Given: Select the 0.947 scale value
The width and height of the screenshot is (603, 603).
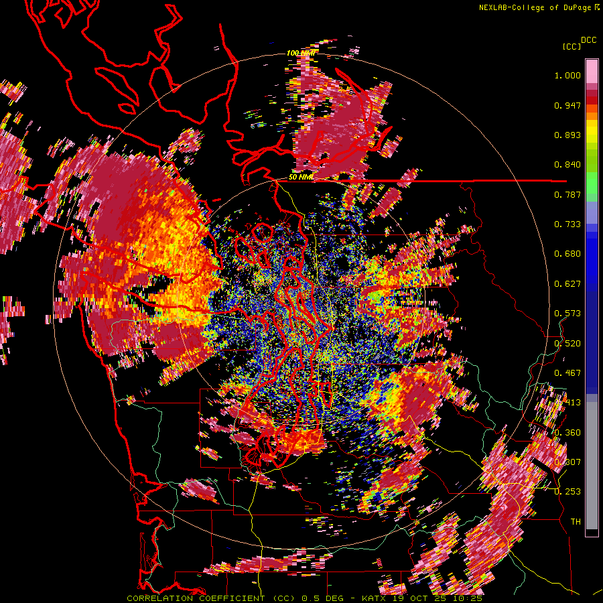Looking at the screenshot, I should tap(567, 105).
